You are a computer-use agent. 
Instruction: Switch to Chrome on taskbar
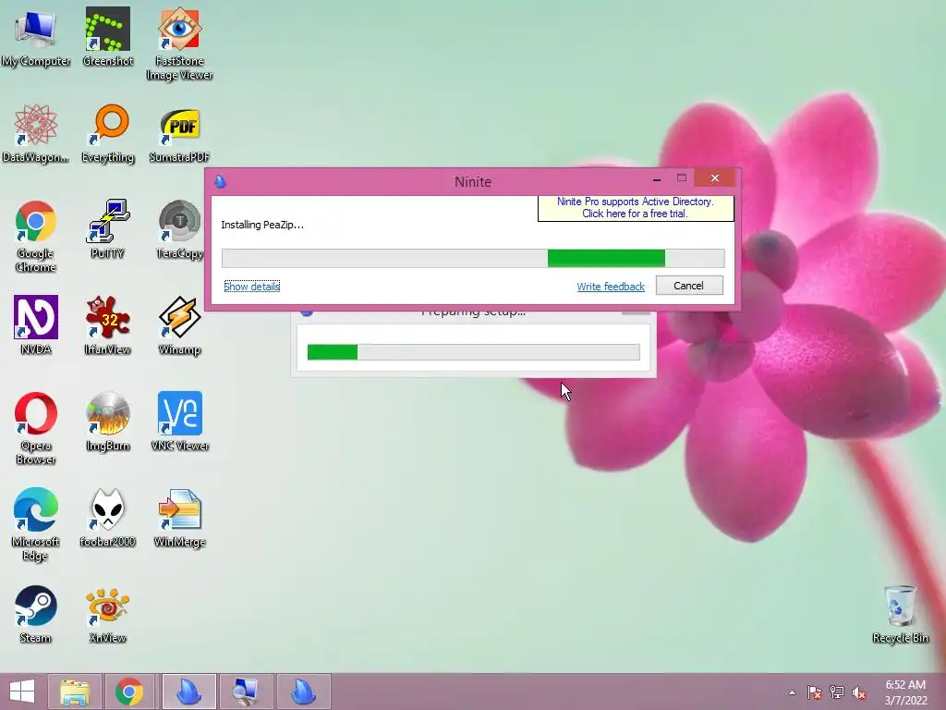(x=129, y=692)
